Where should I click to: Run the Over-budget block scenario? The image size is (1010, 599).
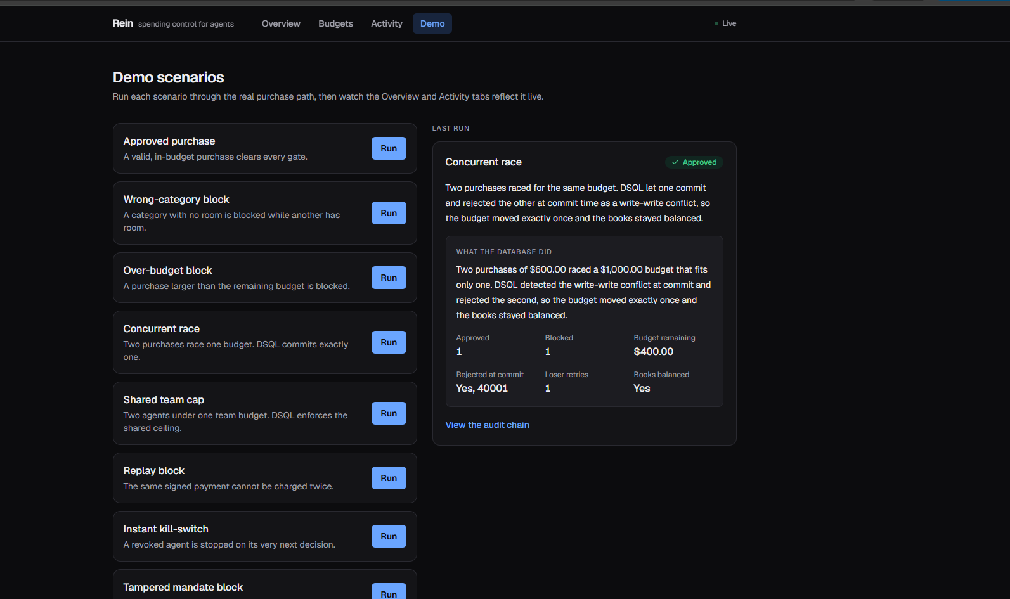tap(389, 278)
